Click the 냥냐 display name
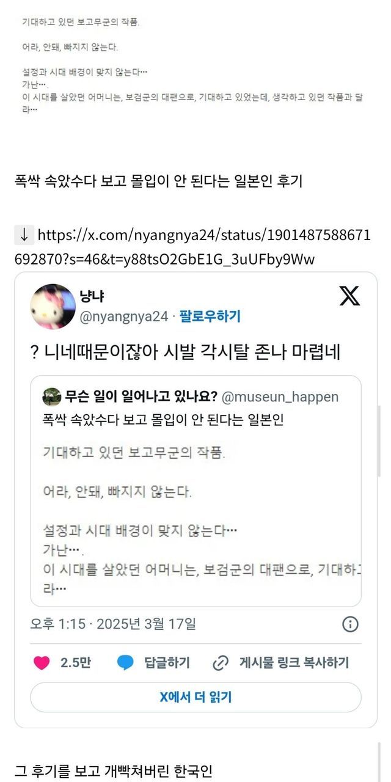 click(x=92, y=297)
